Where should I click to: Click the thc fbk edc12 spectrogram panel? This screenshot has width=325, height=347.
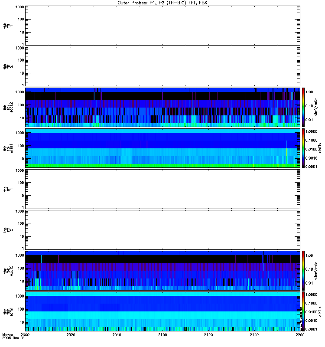pos(162,270)
